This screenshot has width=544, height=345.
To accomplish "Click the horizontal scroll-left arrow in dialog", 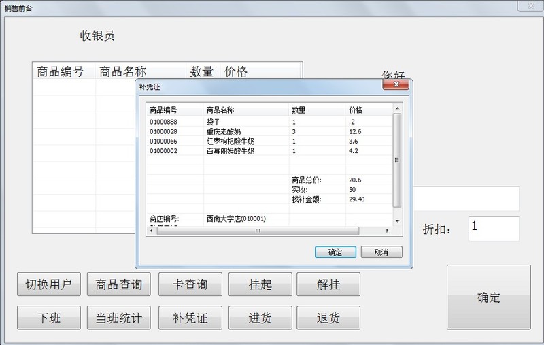I will (x=151, y=231).
